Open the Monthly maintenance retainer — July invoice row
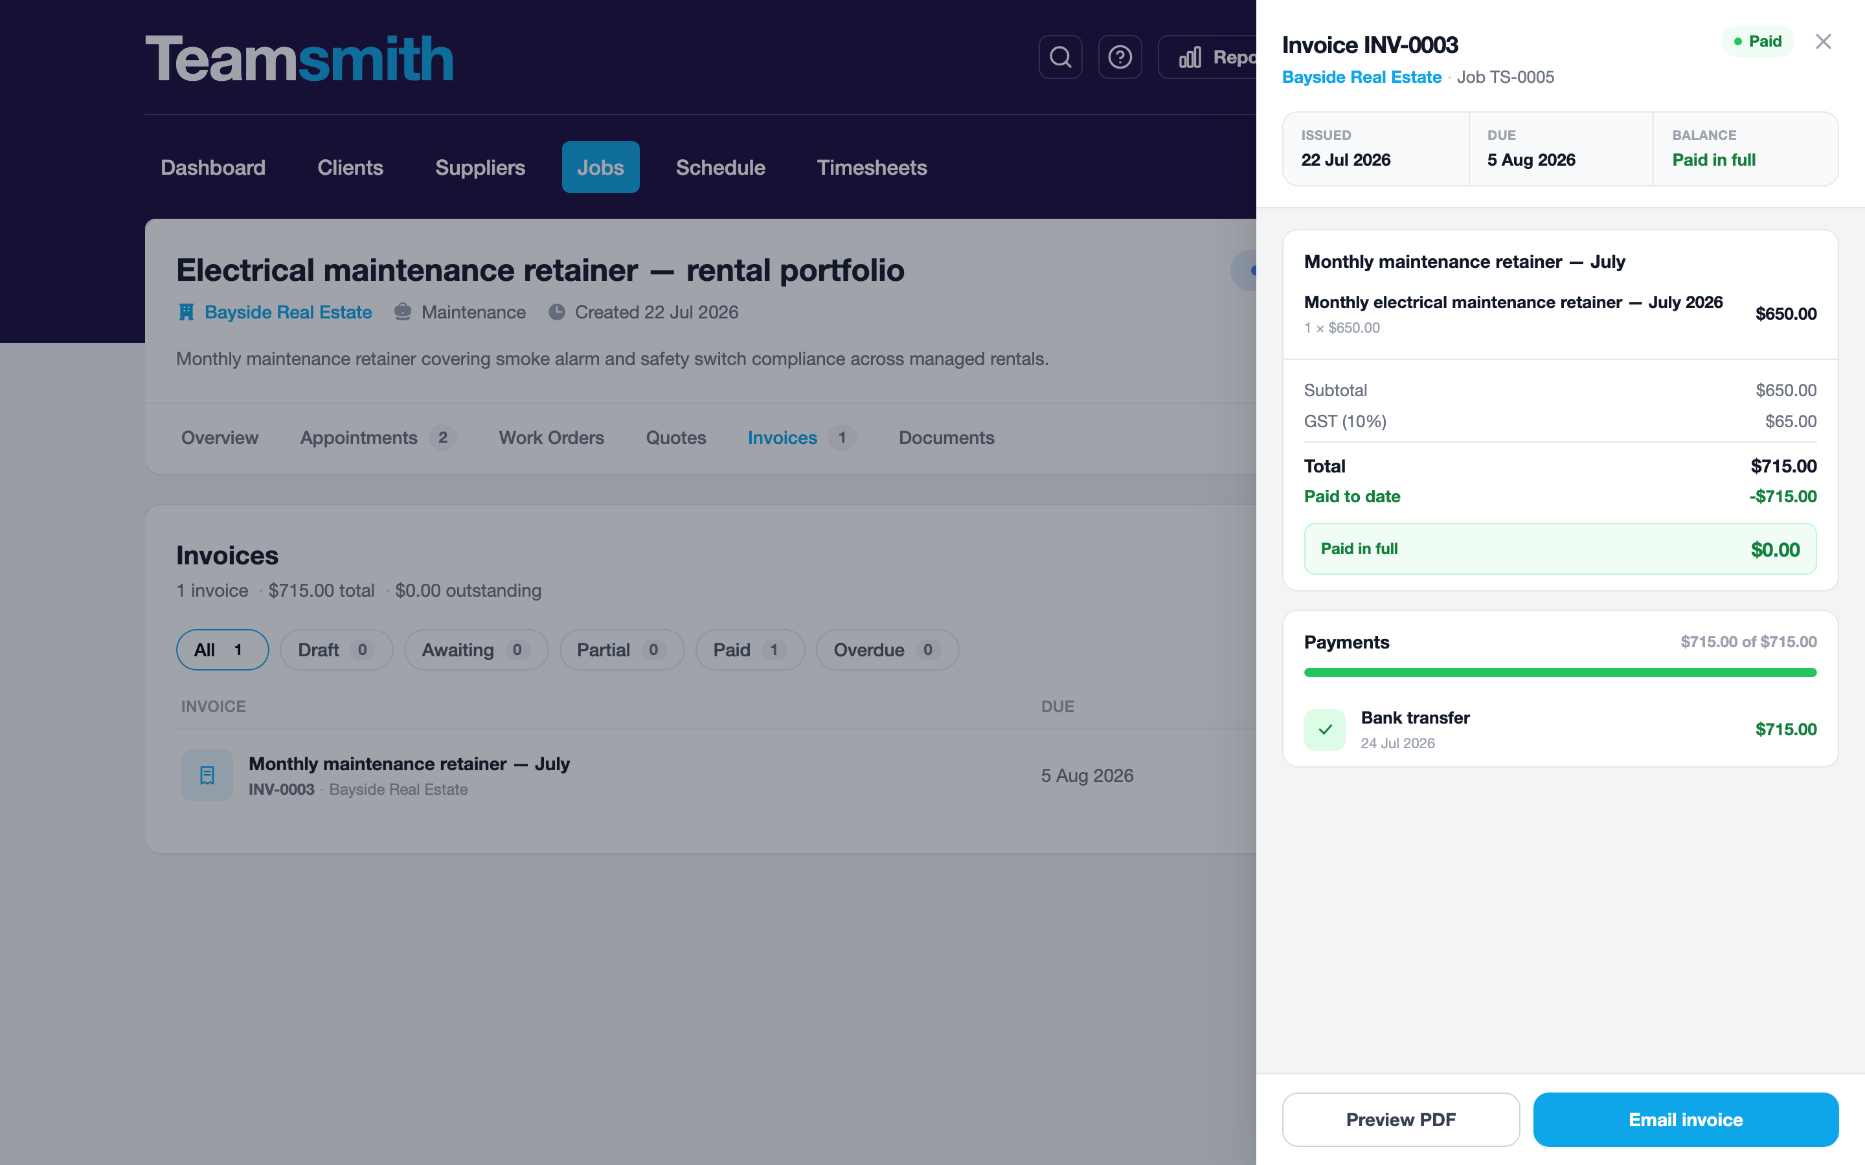This screenshot has width=1865, height=1165. click(716, 775)
